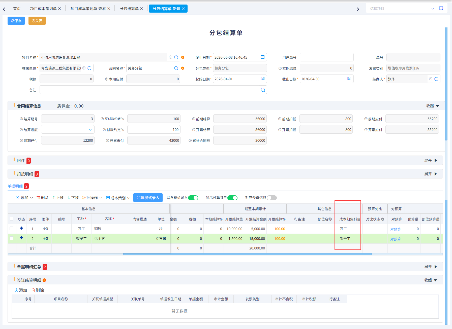Open calendar picker for 起始日期
This screenshot has height=329, width=452.
click(262, 79)
